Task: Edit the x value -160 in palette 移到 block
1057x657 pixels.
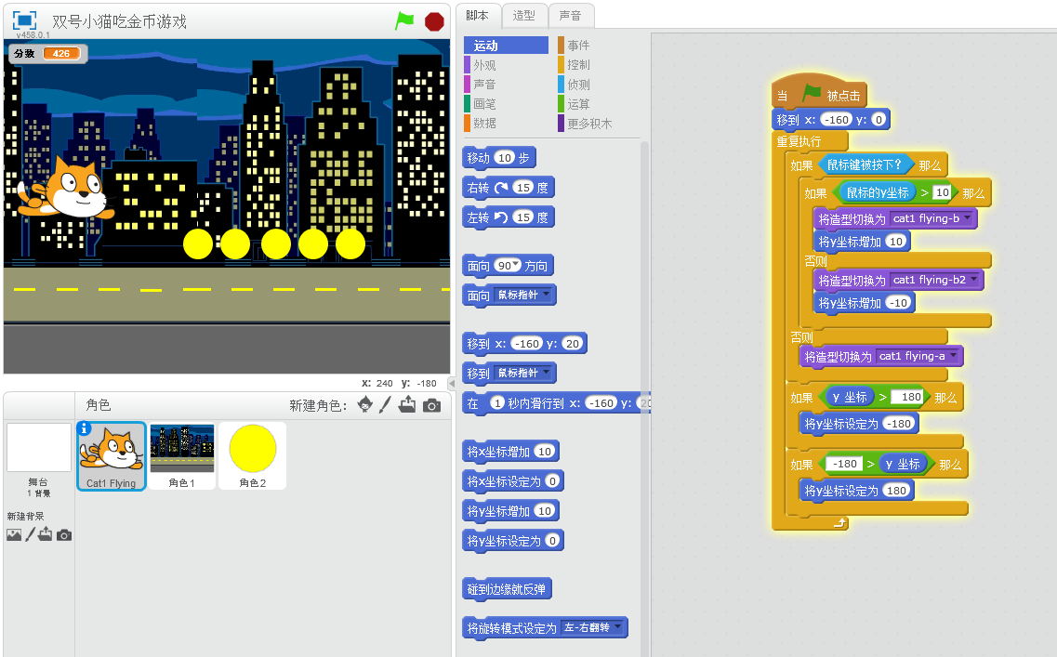Action: [x=527, y=344]
